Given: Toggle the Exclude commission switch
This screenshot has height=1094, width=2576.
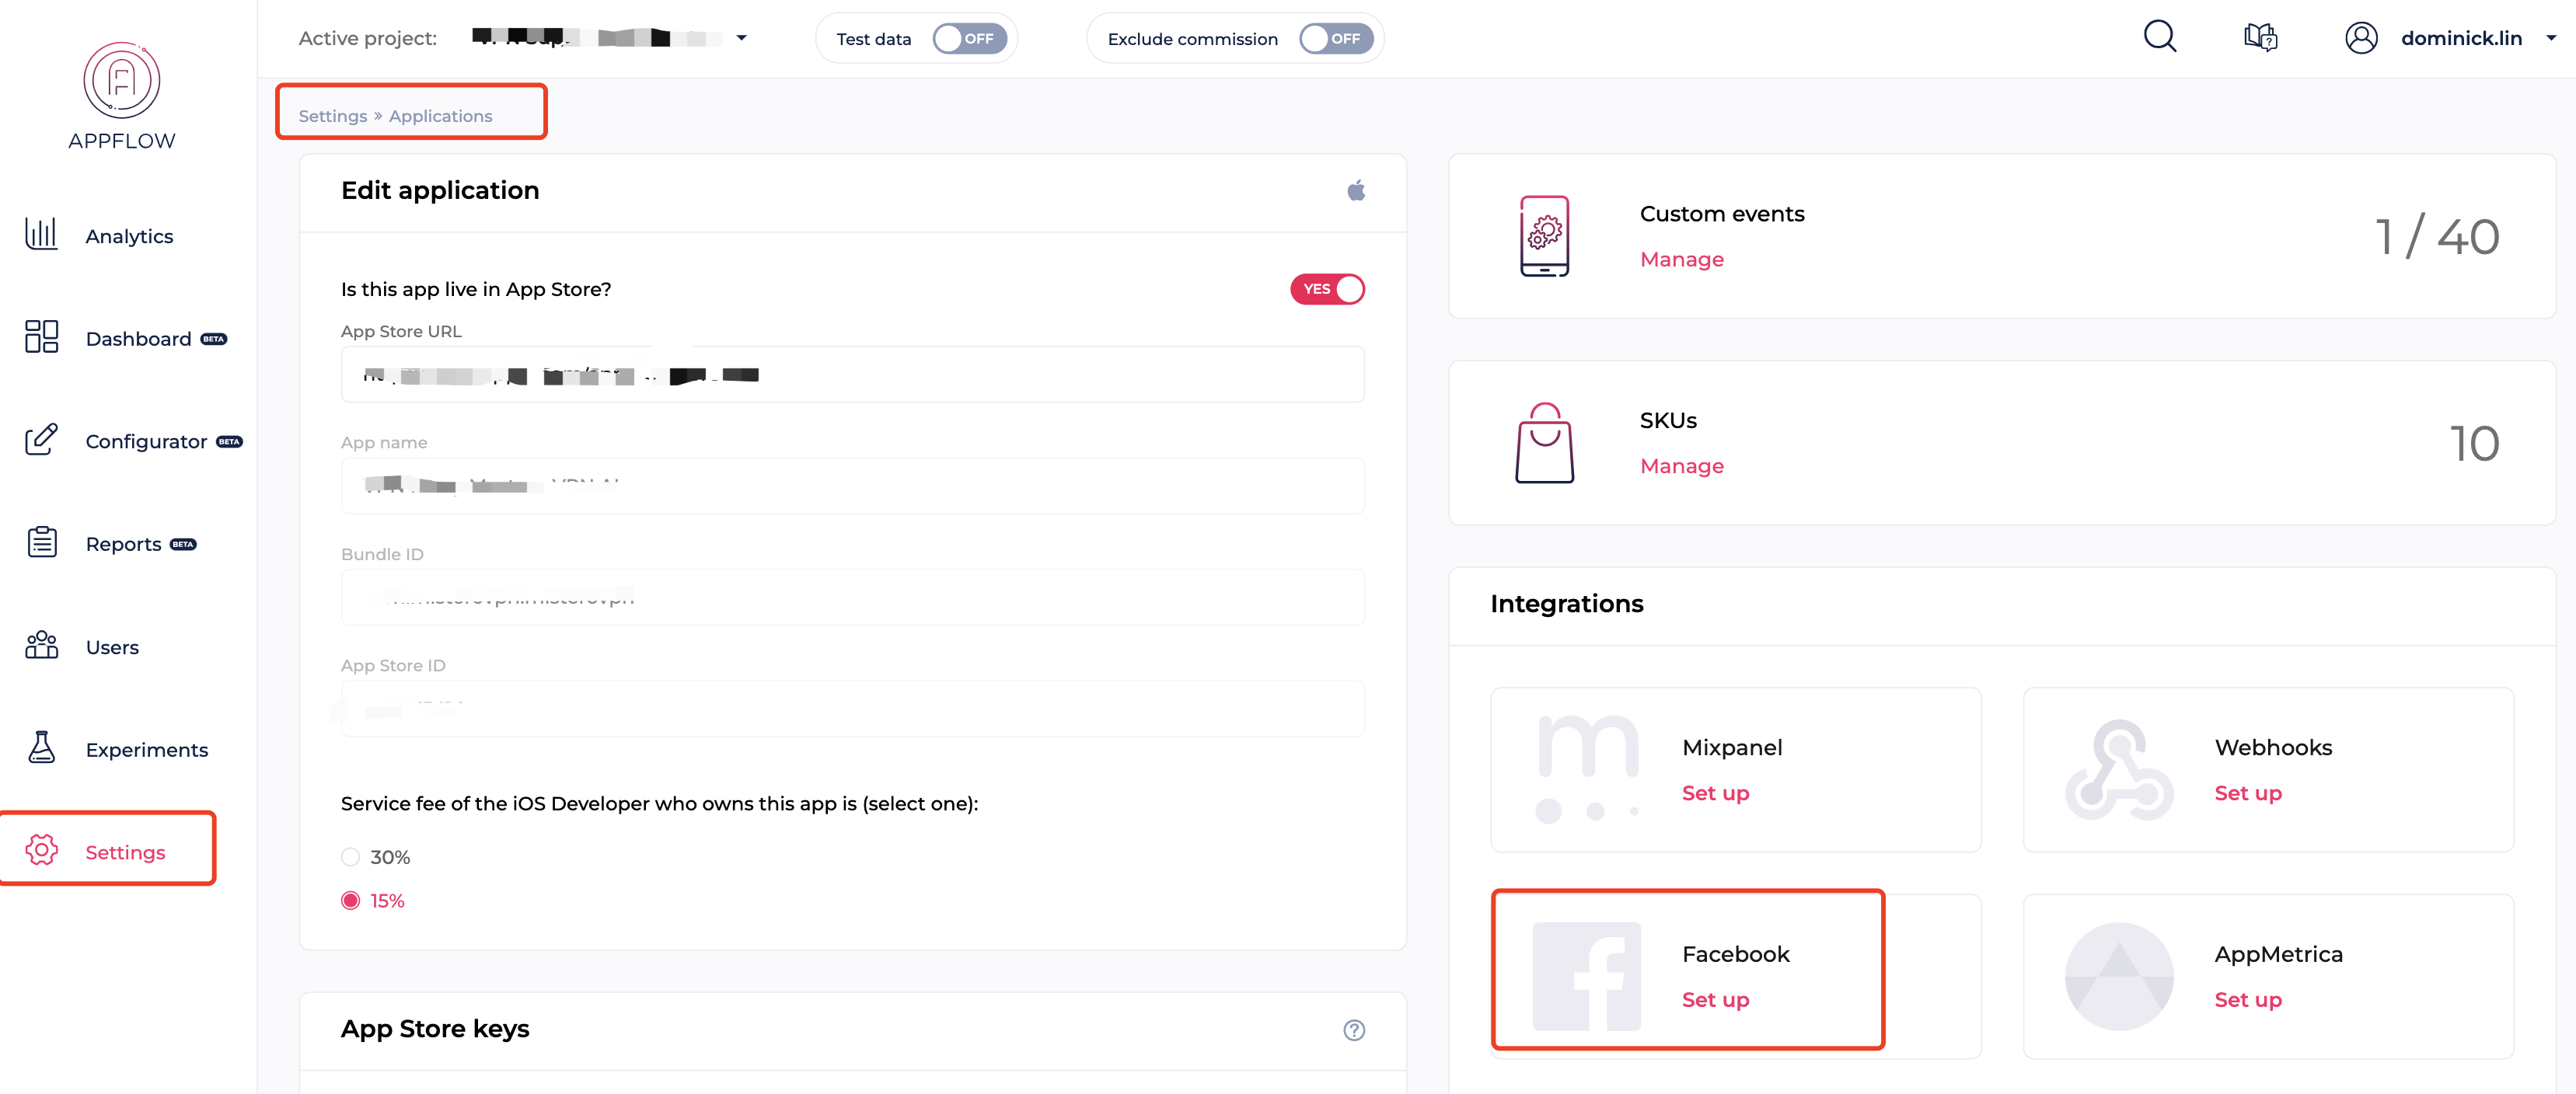Looking at the screenshot, I should [x=1335, y=39].
